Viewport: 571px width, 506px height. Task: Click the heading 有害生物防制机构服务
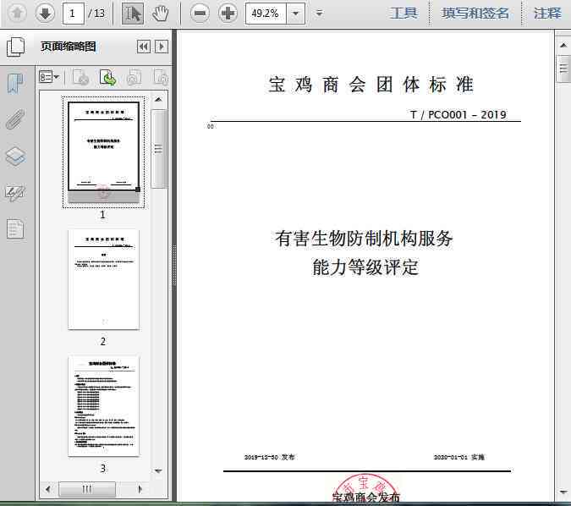point(364,239)
